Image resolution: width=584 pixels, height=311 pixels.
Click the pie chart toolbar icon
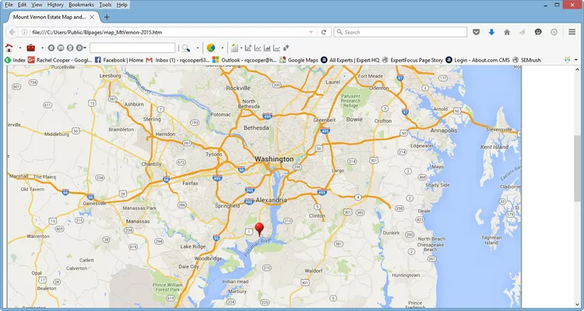pyautogui.click(x=210, y=48)
